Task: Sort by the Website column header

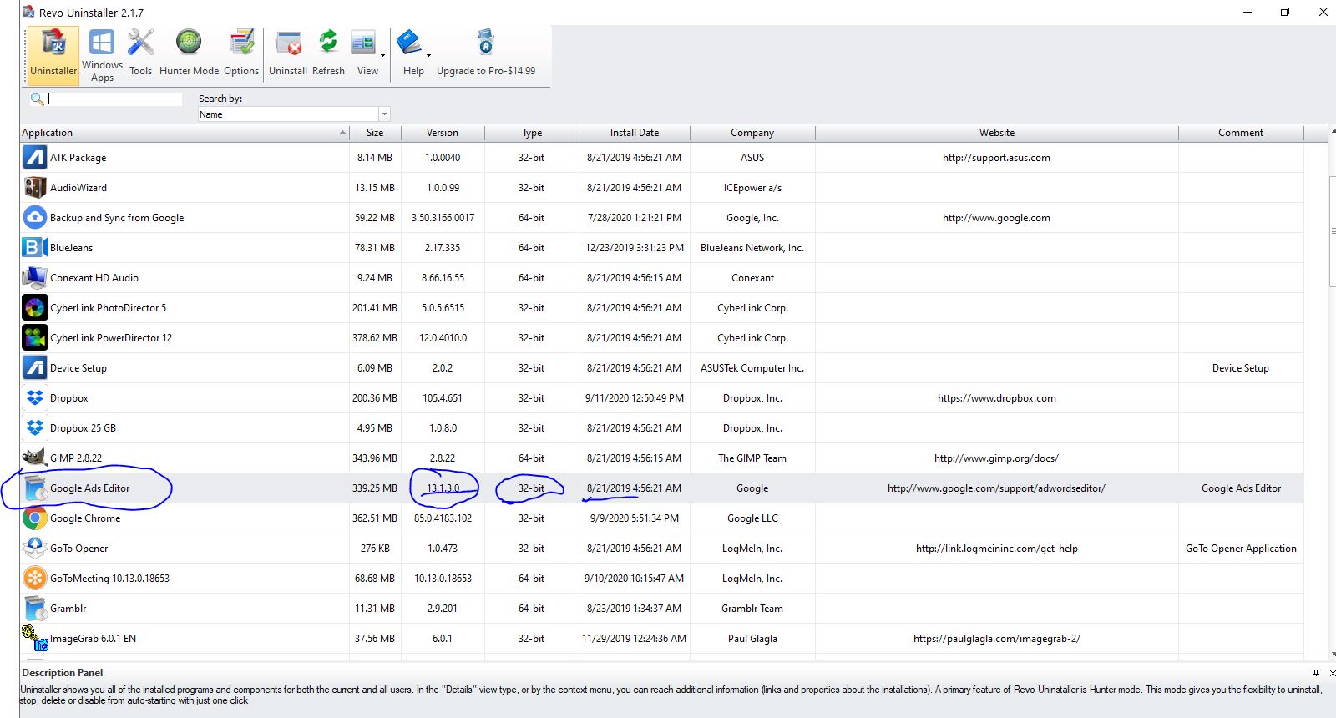Action: point(997,133)
